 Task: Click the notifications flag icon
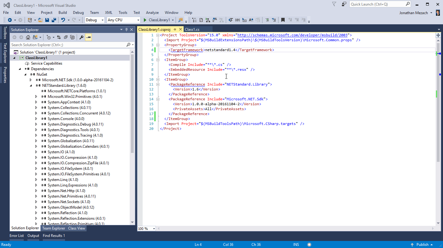pyautogui.click(x=334, y=4)
